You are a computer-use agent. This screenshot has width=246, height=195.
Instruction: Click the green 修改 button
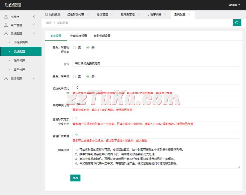(75, 178)
